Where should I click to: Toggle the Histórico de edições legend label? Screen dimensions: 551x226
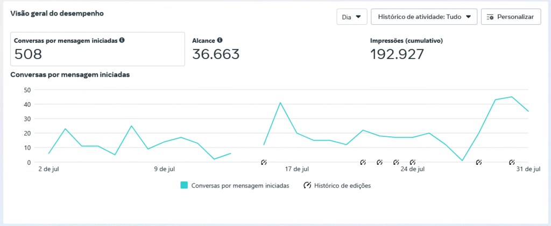[x=342, y=186]
